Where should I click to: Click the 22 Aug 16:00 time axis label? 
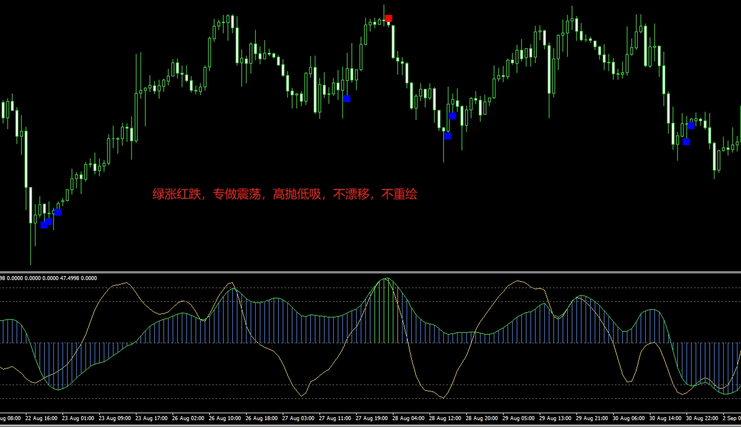click(x=41, y=418)
